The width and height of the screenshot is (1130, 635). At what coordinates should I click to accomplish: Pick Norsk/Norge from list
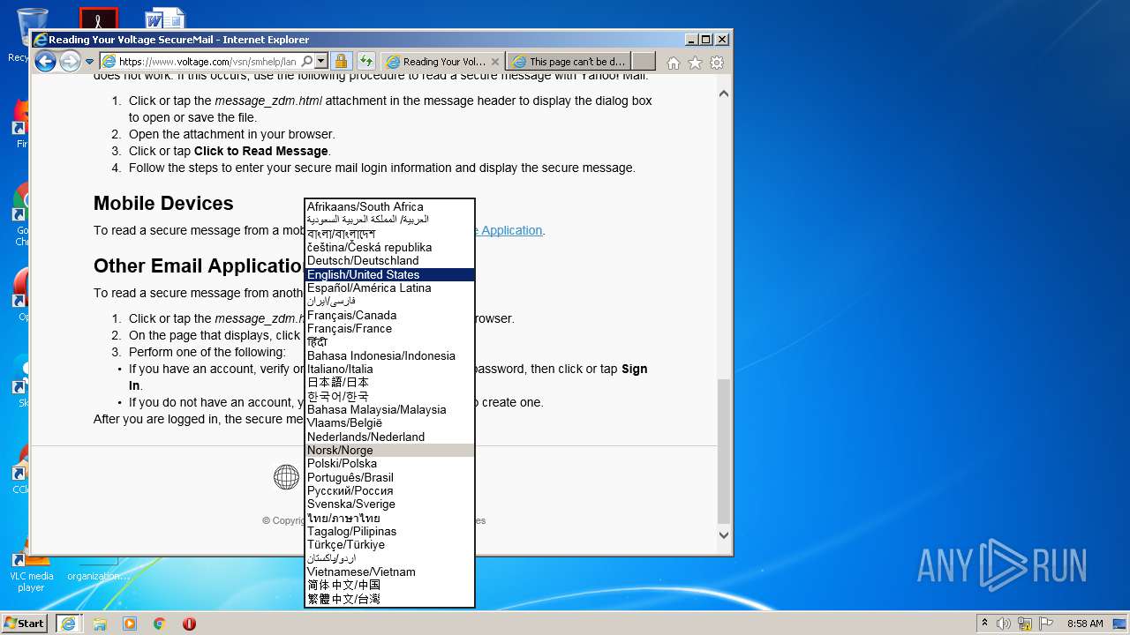(389, 450)
